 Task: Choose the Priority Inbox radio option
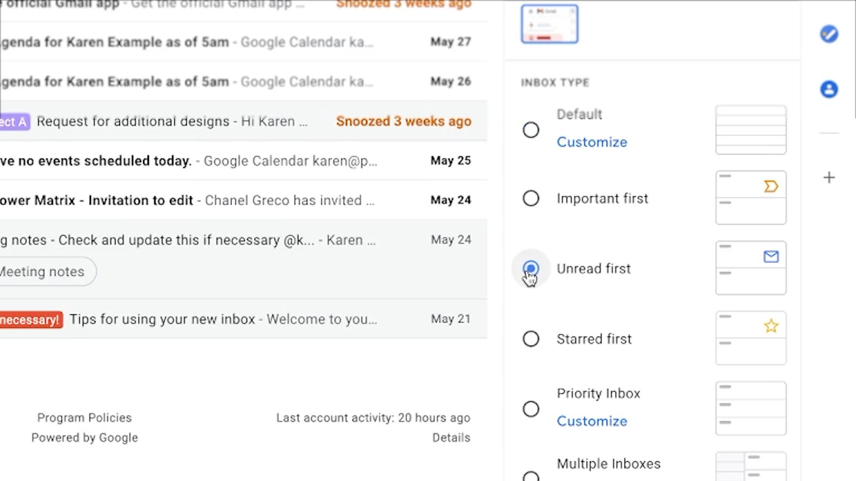pos(531,409)
